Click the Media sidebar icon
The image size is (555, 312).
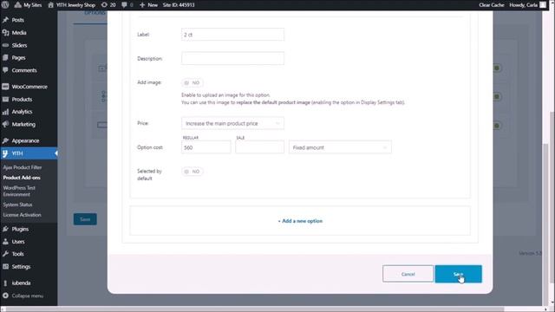tap(5, 33)
